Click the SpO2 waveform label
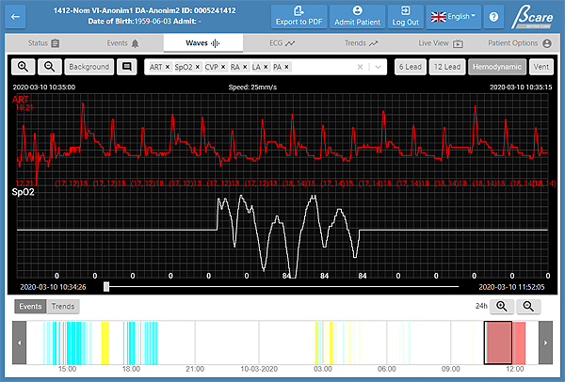The image size is (565, 382). 23,192
